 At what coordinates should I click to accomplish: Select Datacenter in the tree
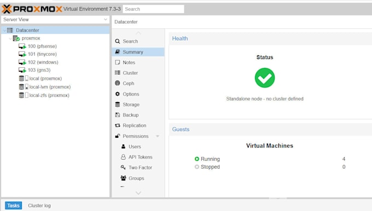pyautogui.click(x=55, y=30)
